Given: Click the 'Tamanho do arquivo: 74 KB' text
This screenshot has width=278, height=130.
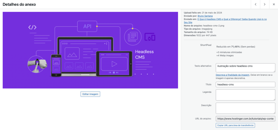Looking at the screenshot, I should tap(198, 32).
